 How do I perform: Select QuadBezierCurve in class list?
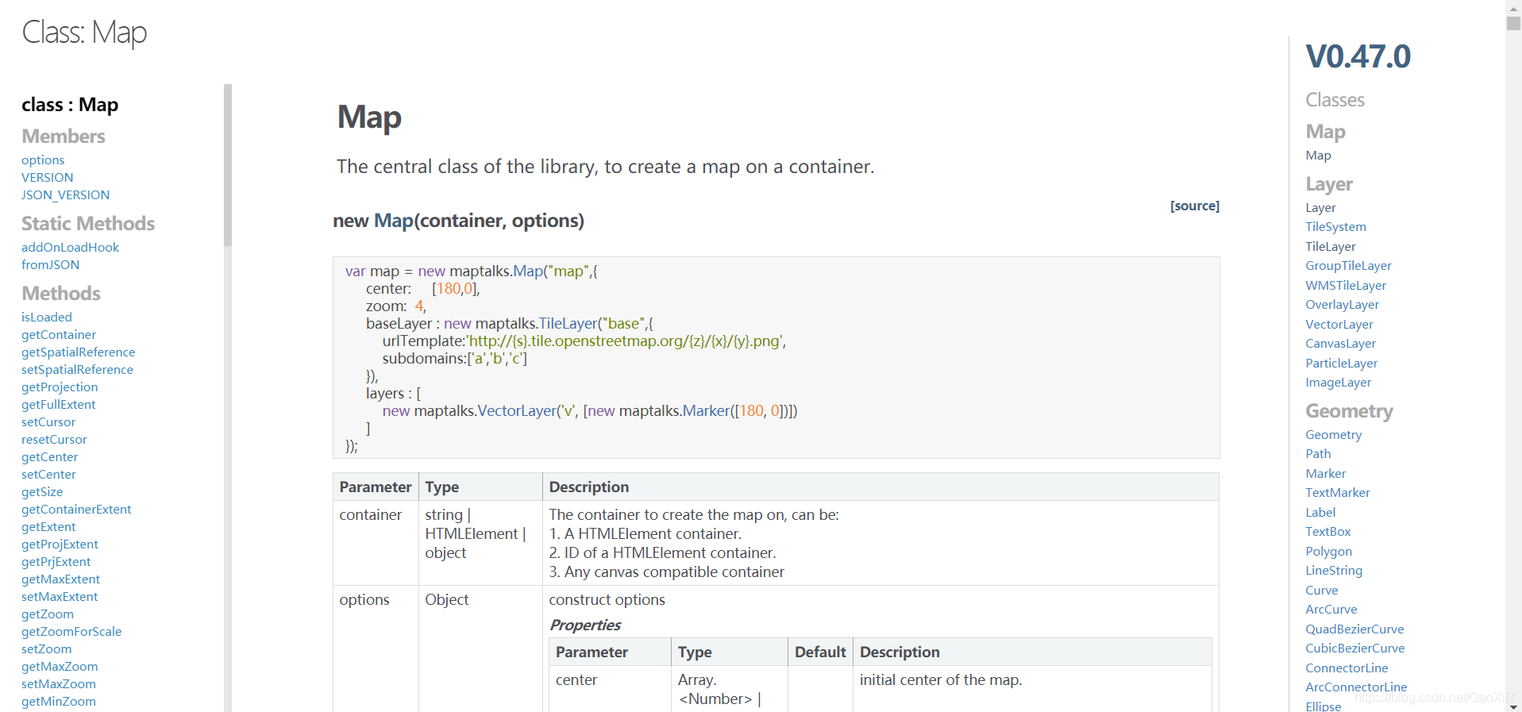pos(1354,629)
